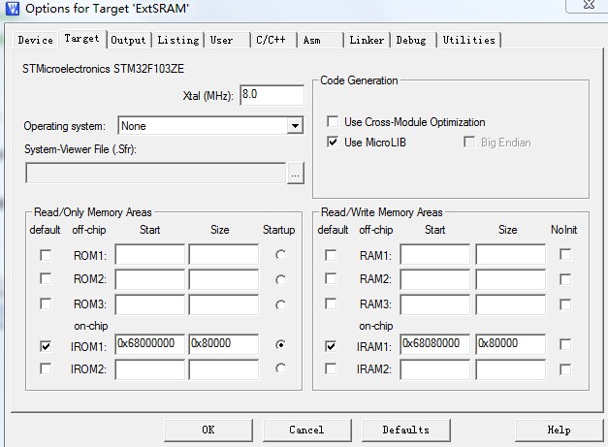Enable NoInit for RAM2

(x=565, y=279)
